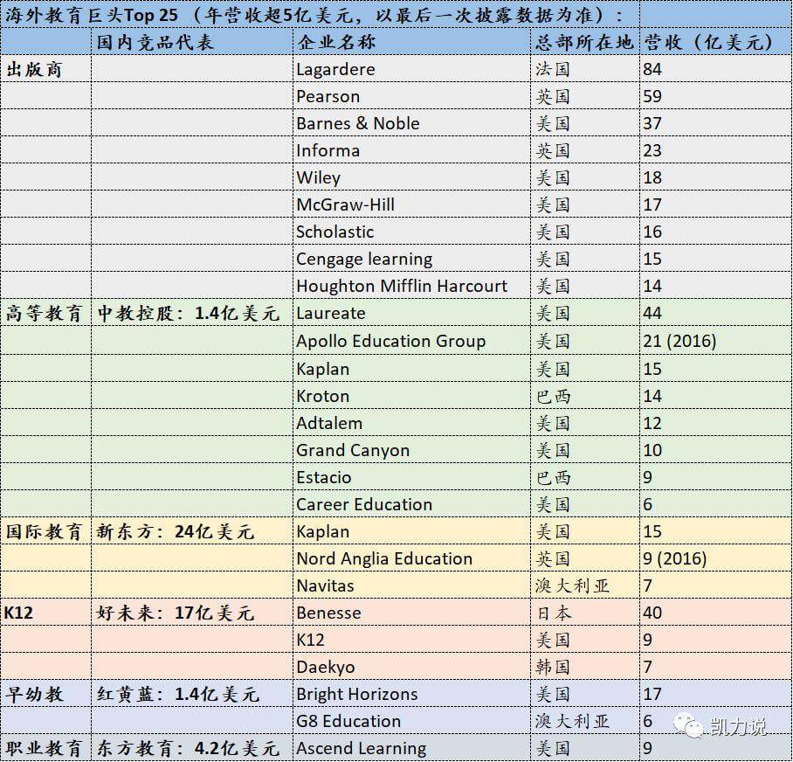Select the category cell '早幼教'
The height and width of the screenshot is (762, 793).
[46, 694]
